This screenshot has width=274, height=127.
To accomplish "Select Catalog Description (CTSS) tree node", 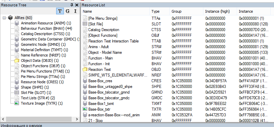I will point(45,34).
